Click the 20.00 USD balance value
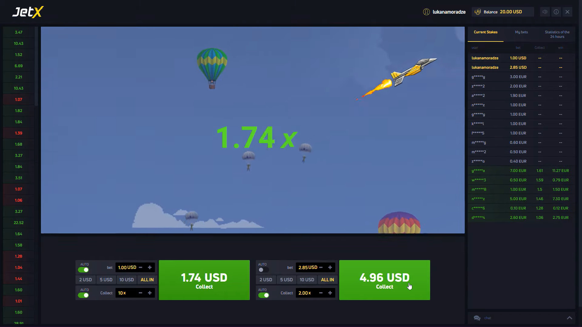582x327 pixels. tap(511, 12)
